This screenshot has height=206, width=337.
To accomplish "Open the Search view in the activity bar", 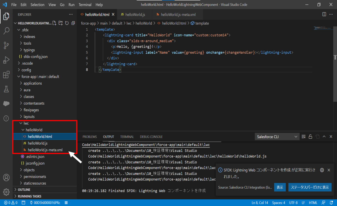I will pyautogui.click(x=6, y=31).
